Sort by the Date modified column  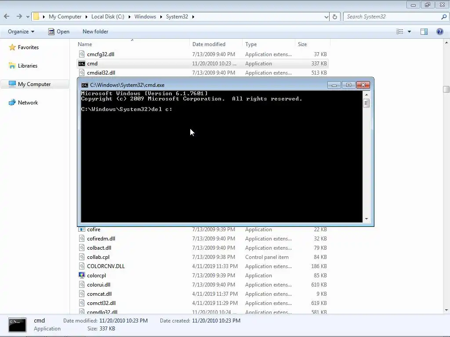click(x=209, y=44)
